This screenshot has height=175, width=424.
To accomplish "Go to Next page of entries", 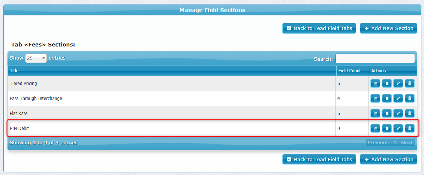I will [407, 142].
